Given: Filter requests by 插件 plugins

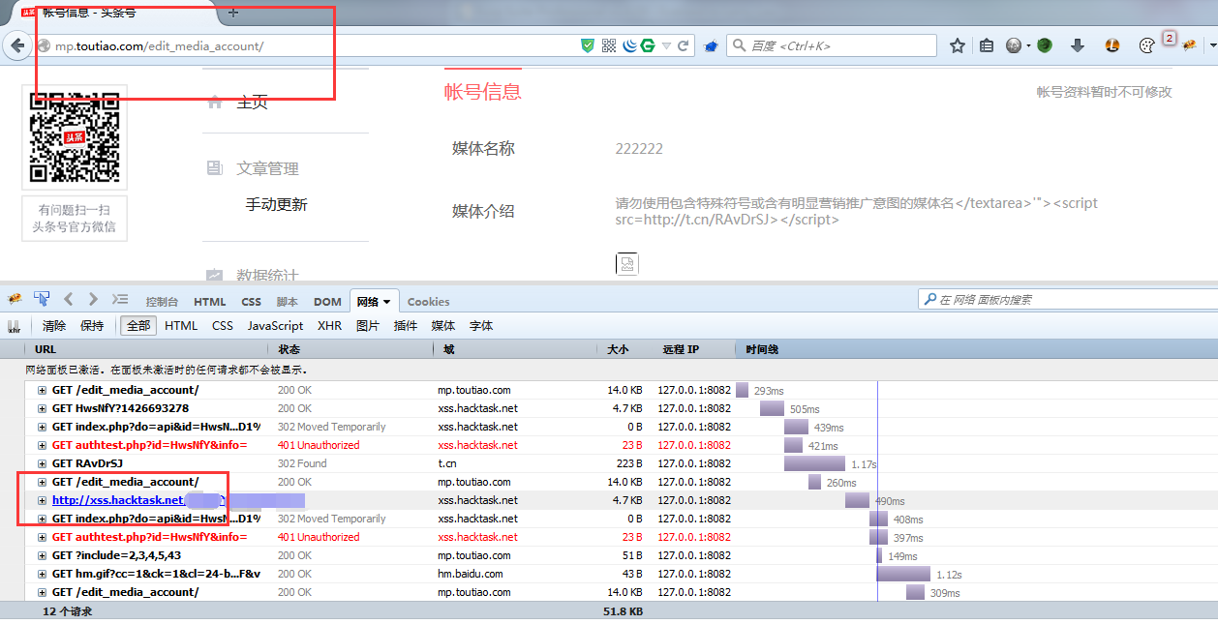Looking at the screenshot, I should pos(406,326).
